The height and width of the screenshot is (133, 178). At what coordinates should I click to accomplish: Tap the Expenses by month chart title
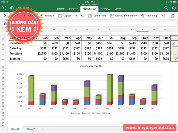tap(90, 66)
